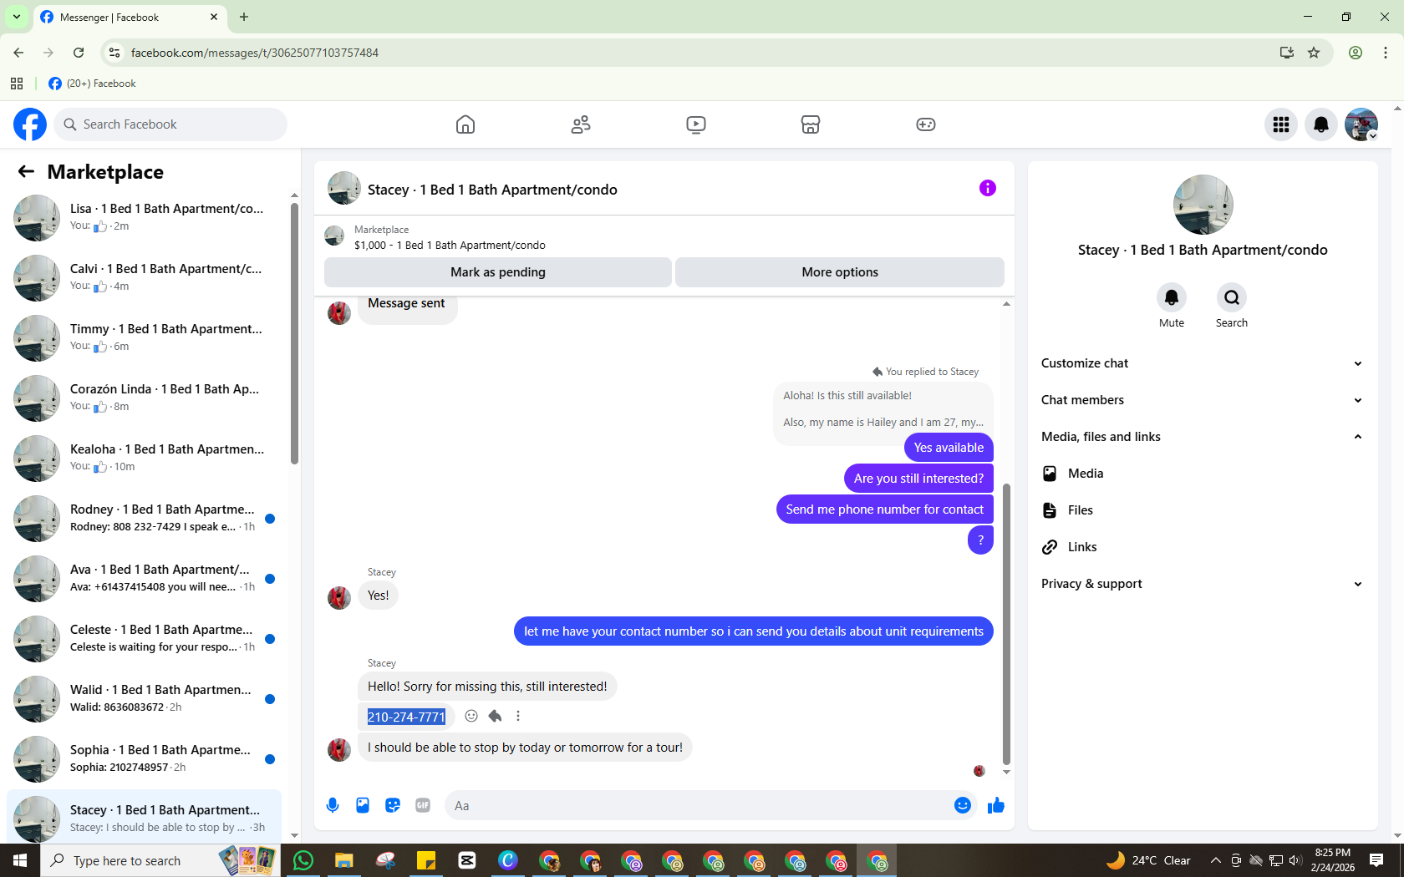Reply to the 210-274-7771 message
This screenshot has width=1404, height=877.
(x=495, y=716)
